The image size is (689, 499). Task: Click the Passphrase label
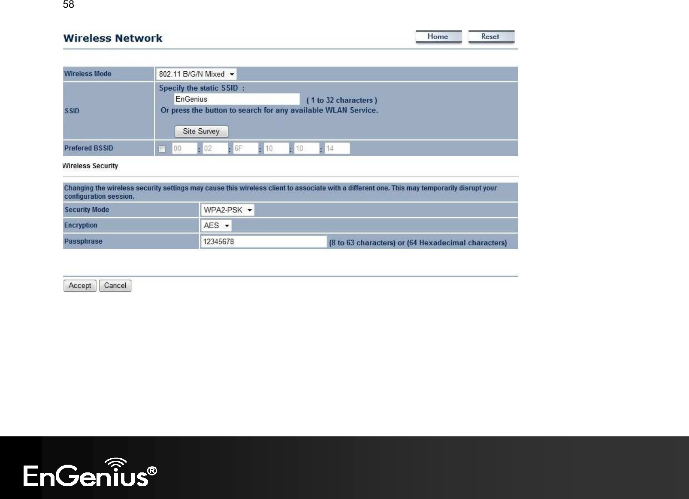pos(83,241)
